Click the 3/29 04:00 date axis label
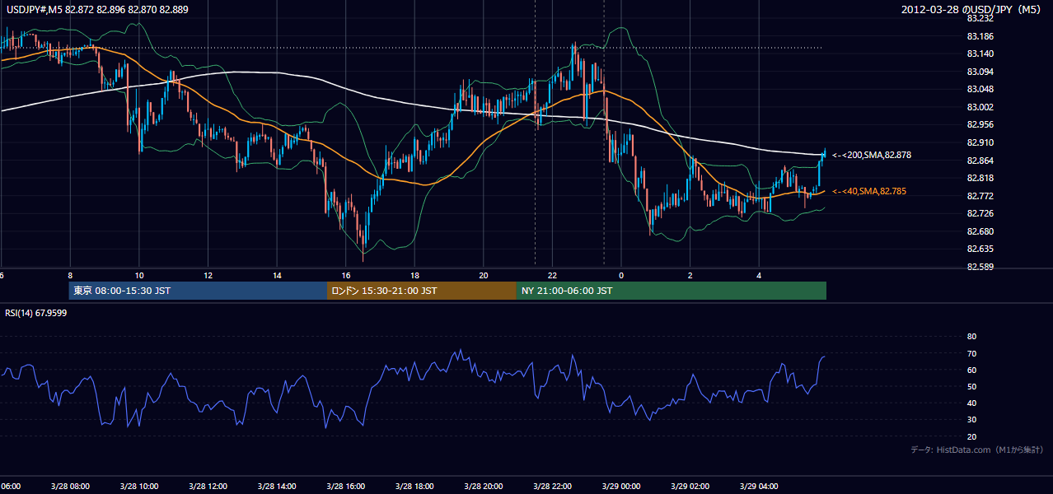 click(x=759, y=486)
